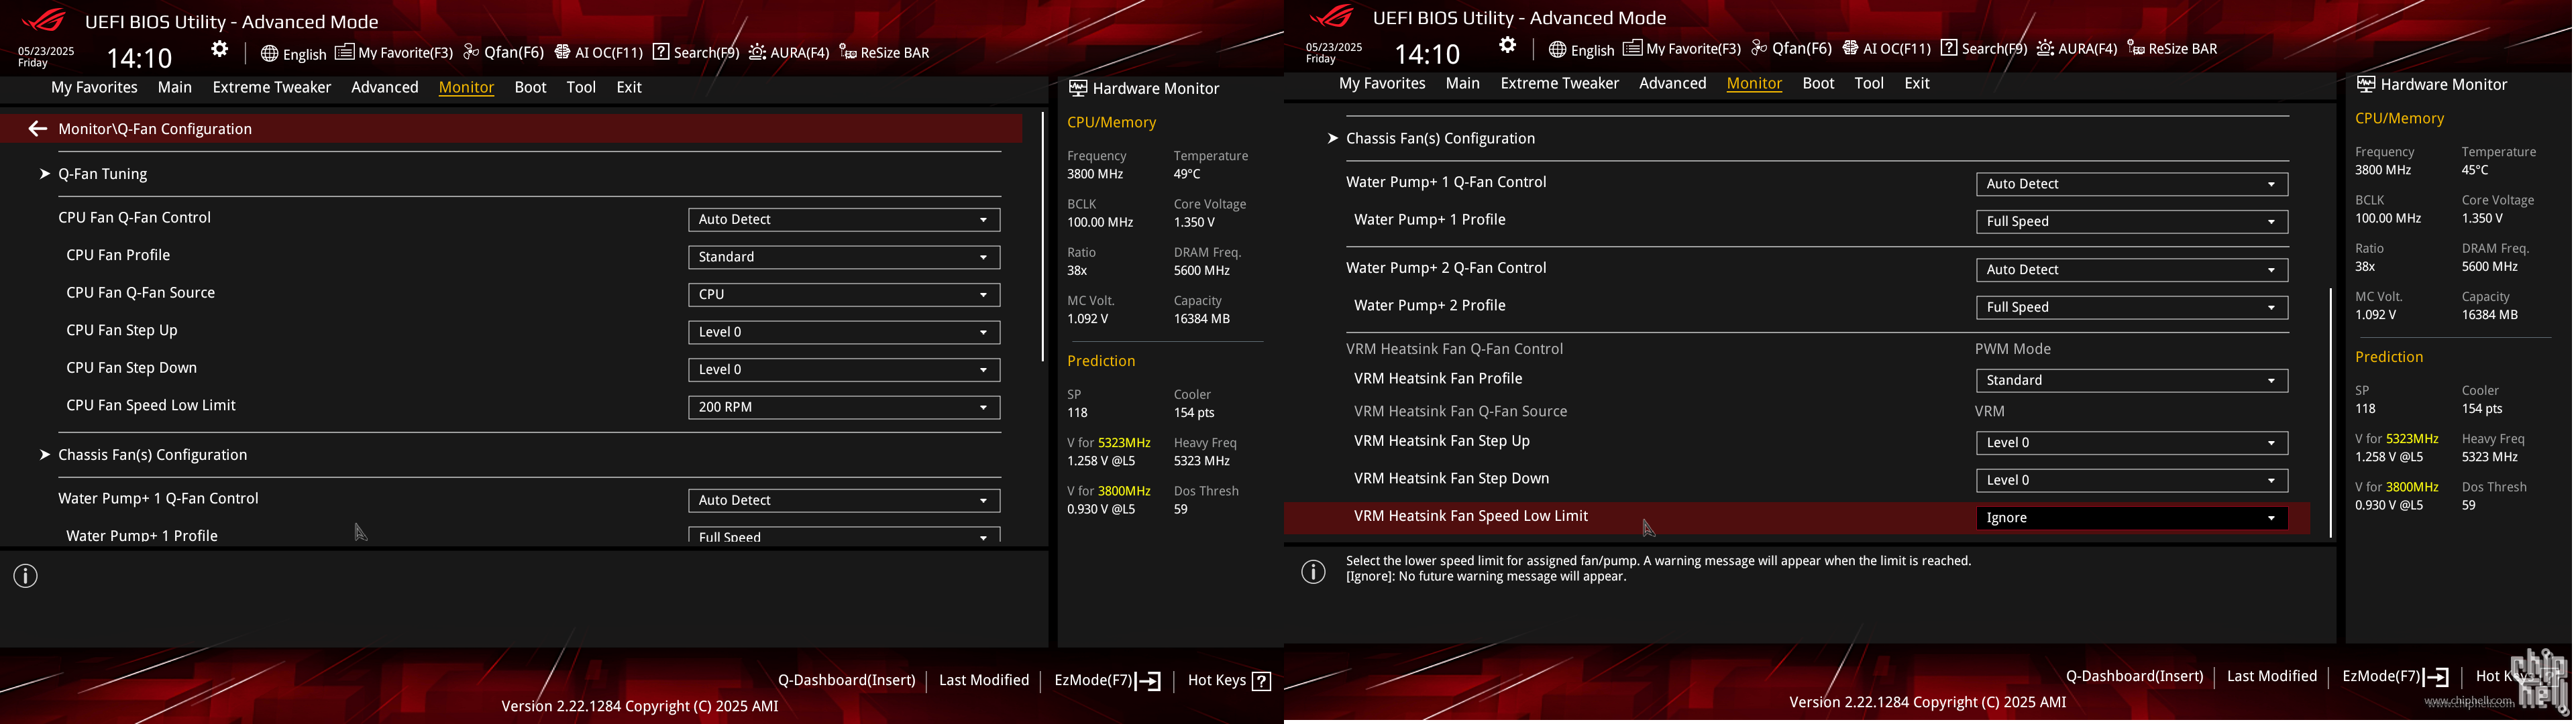The width and height of the screenshot is (2576, 724).
Task: Open CPU Fan Profile Standard dropdown
Action: point(844,257)
